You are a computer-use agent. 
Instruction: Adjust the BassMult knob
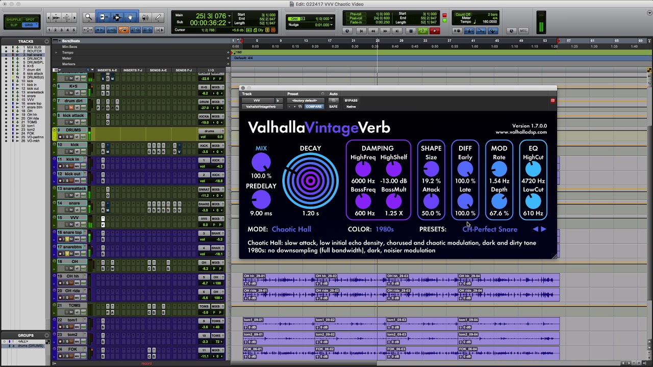[x=393, y=202]
